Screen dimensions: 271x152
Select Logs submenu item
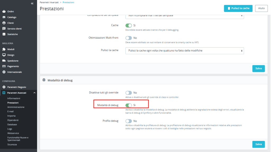point(10,129)
